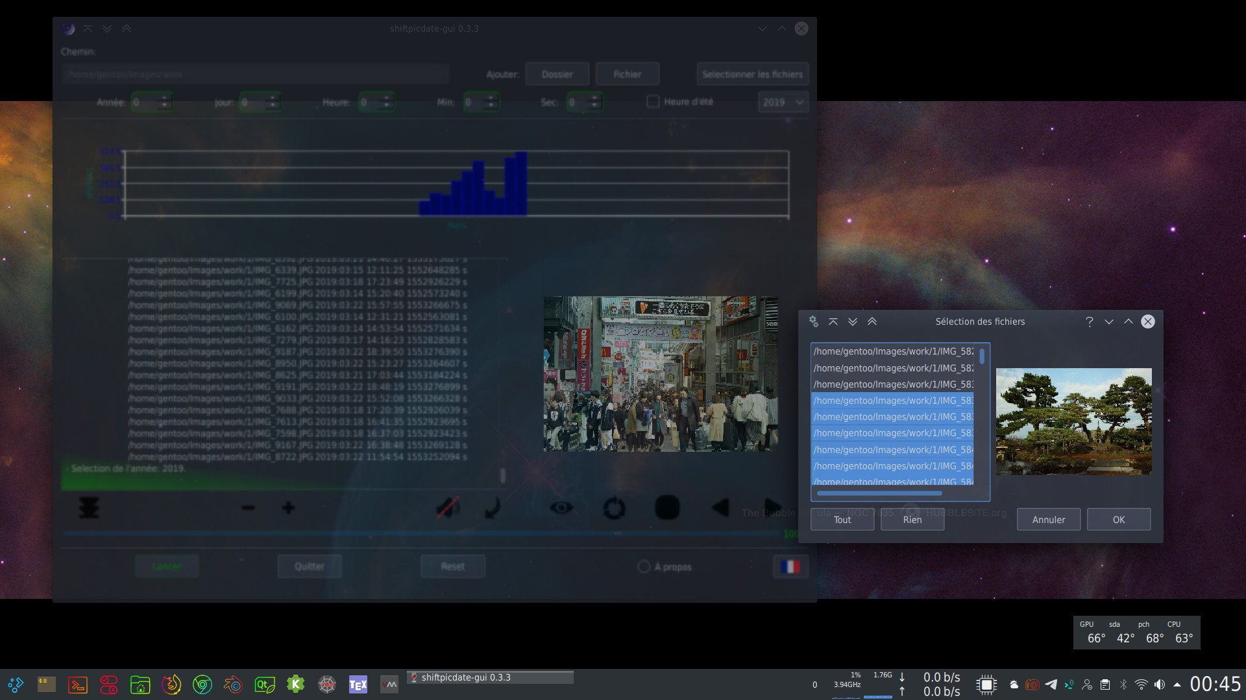The height and width of the screenshot is (700, 1246).
Task: Open the 2019 year dropdown
Action: 783,102
